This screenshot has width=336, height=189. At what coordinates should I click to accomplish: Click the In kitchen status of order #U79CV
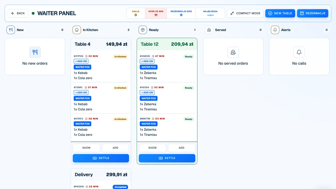[120, 119]
